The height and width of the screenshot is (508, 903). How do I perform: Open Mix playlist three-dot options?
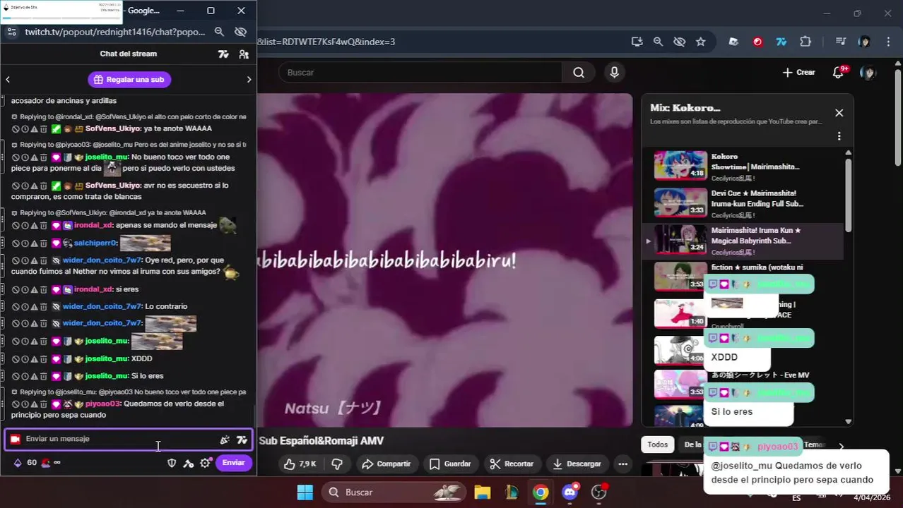coord(839,136)
